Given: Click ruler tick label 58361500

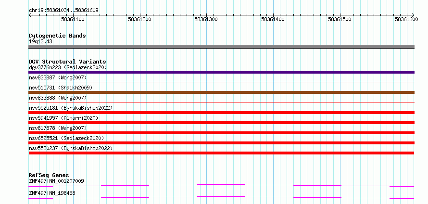Looking at the screenshot, I should coord(340,19).
